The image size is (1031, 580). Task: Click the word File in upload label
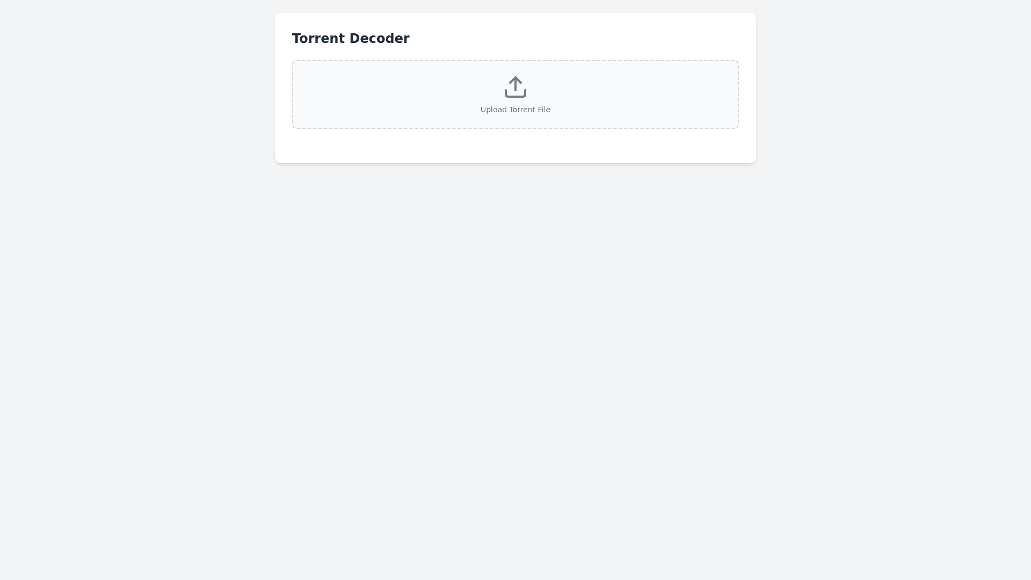[x=543, y=110]
